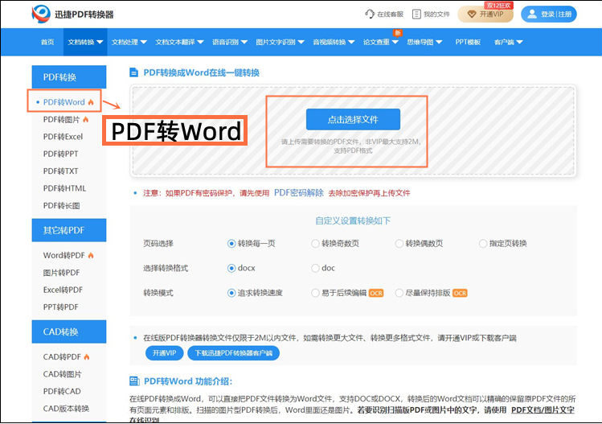Viewport: 602px width, 424px height.
Task: Click the icon beside PDF转Word 功能介绍
Action: click(x=134, y=381)
